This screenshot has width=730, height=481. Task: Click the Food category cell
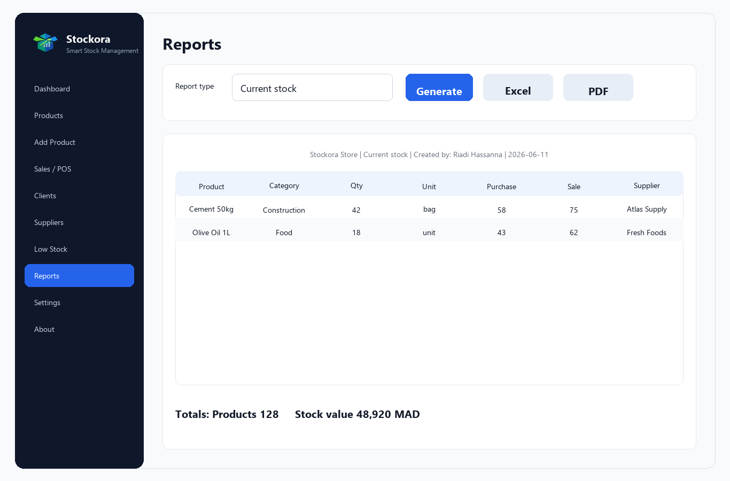pyautogui.click(x=284, y=232)
